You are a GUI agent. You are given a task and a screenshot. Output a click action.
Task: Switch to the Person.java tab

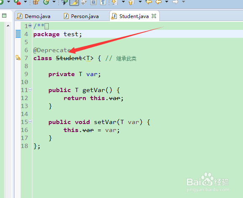pyautogui.click(x=85, y=16)
